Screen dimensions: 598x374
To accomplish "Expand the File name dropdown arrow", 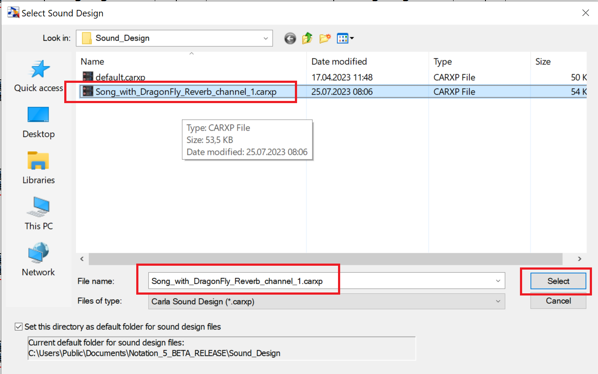I will (498, 281).
